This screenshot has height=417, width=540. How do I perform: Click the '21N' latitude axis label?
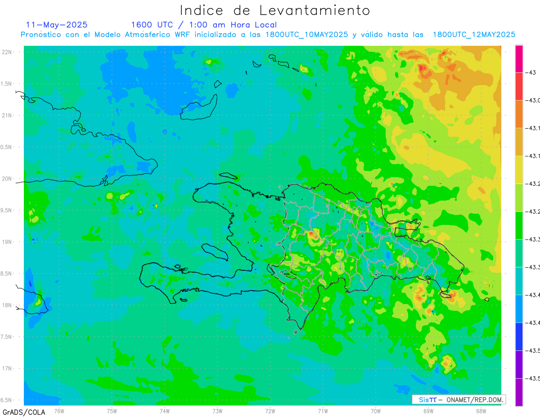[x=7, y=115]
